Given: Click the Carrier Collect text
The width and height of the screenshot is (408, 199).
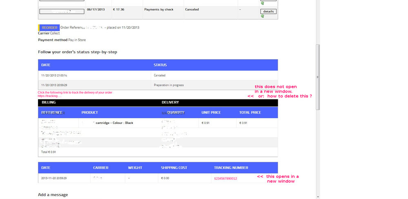Looking at the screenshot, I should click(x=49, y=33).
